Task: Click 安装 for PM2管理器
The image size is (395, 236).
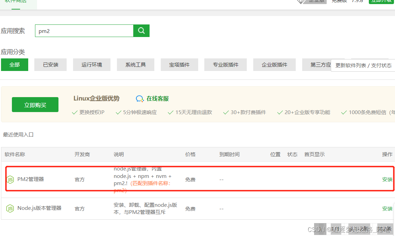Action: coord(387,179)
